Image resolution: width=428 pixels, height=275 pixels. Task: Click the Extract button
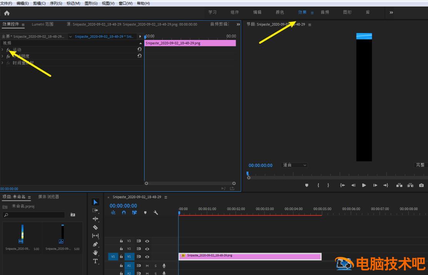410,186
